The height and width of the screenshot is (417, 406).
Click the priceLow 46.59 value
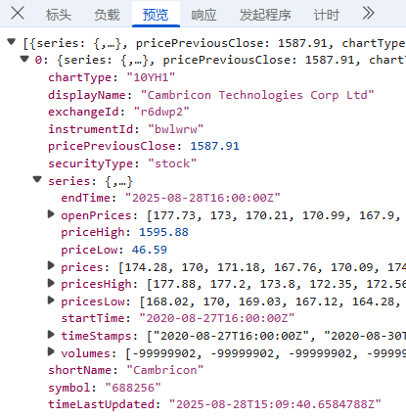150,250
